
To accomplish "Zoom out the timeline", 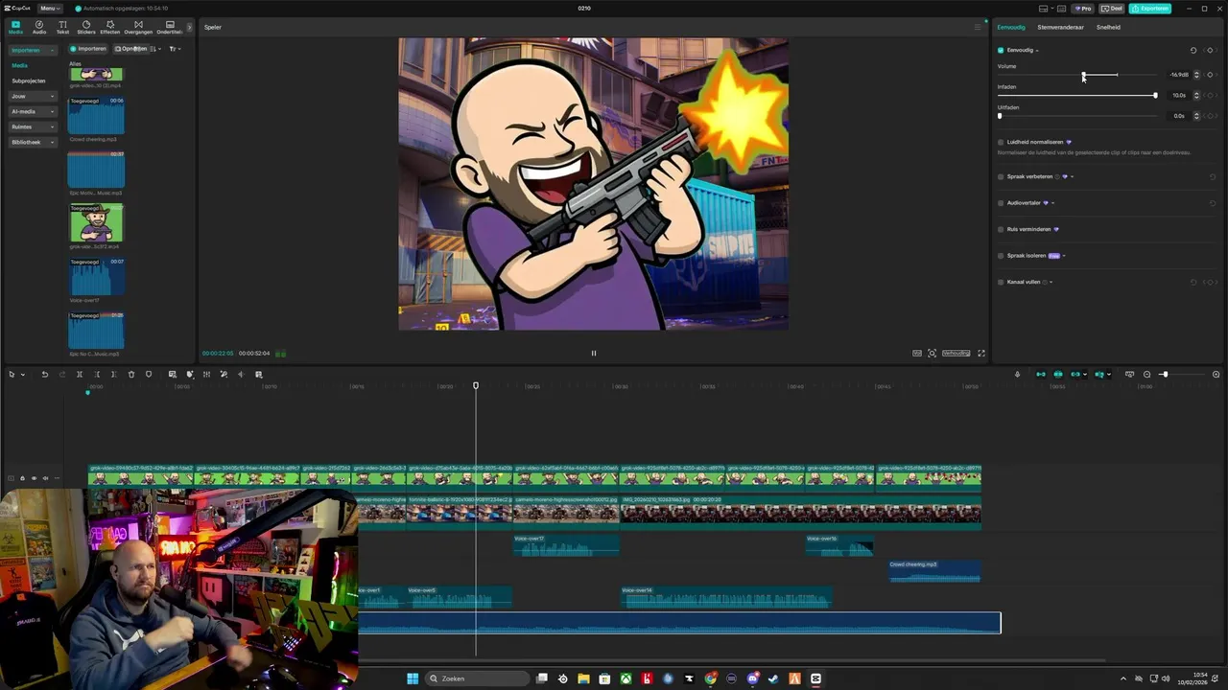I will (x=1146, y=374).
